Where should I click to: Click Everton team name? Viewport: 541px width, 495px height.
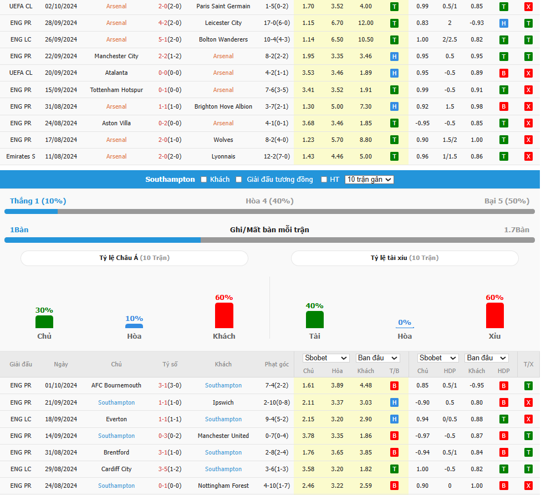pyautogui.click(x=116, y=419)
